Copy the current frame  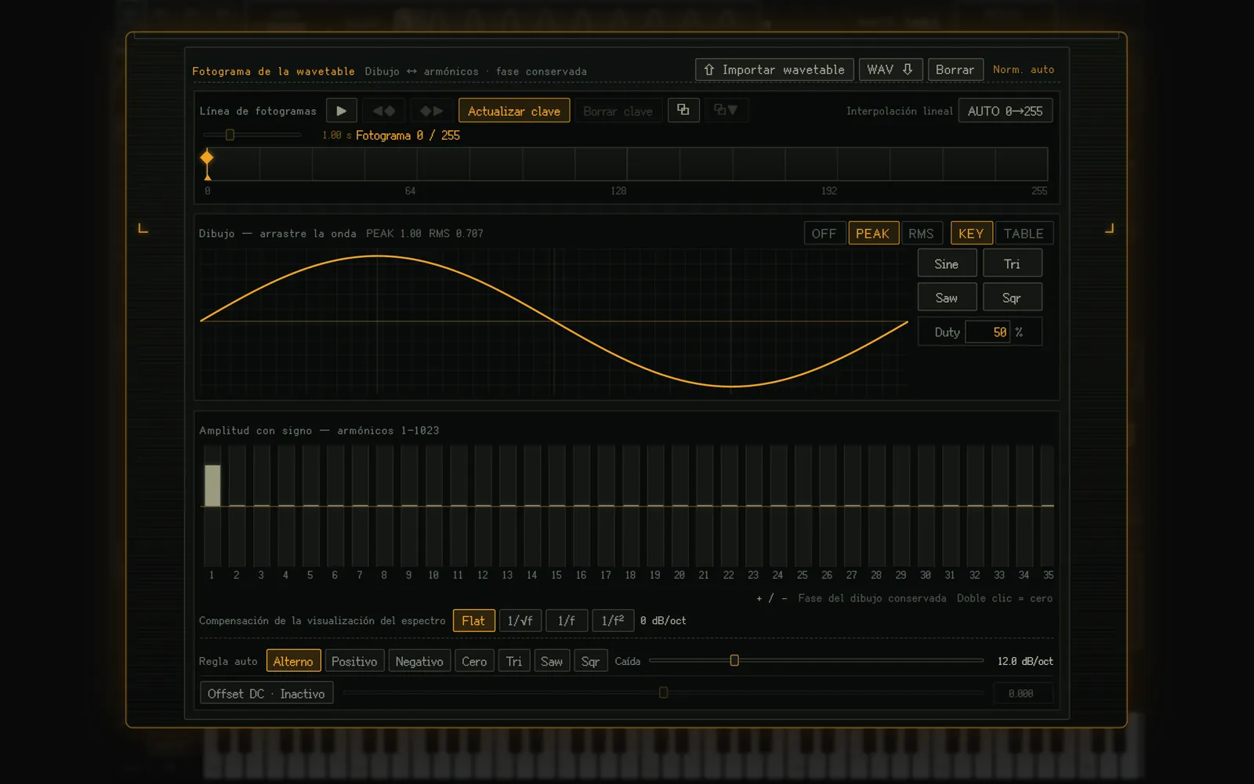(683, 111)
